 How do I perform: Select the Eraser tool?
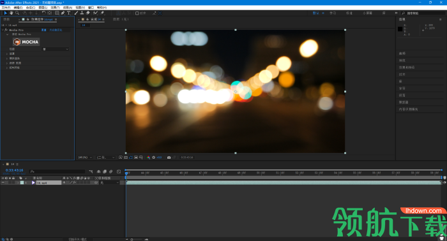(88, 13)
